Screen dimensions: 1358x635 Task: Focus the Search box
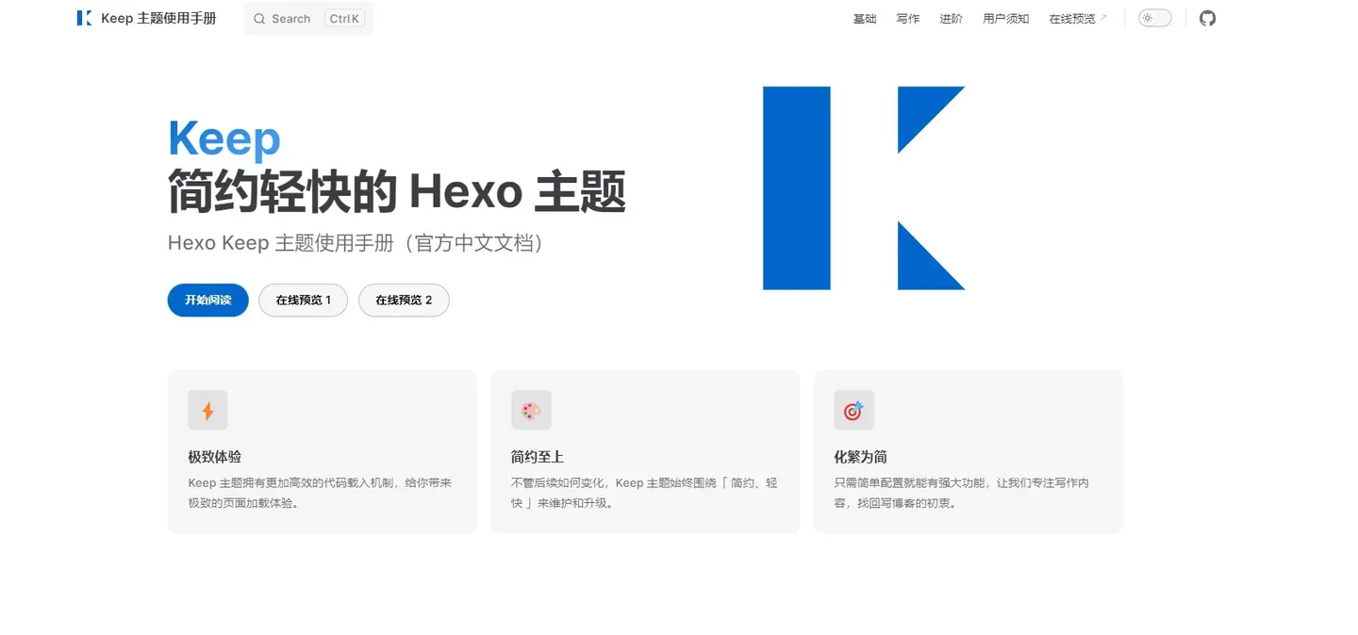pyautogui.click(x=308, y=19)
